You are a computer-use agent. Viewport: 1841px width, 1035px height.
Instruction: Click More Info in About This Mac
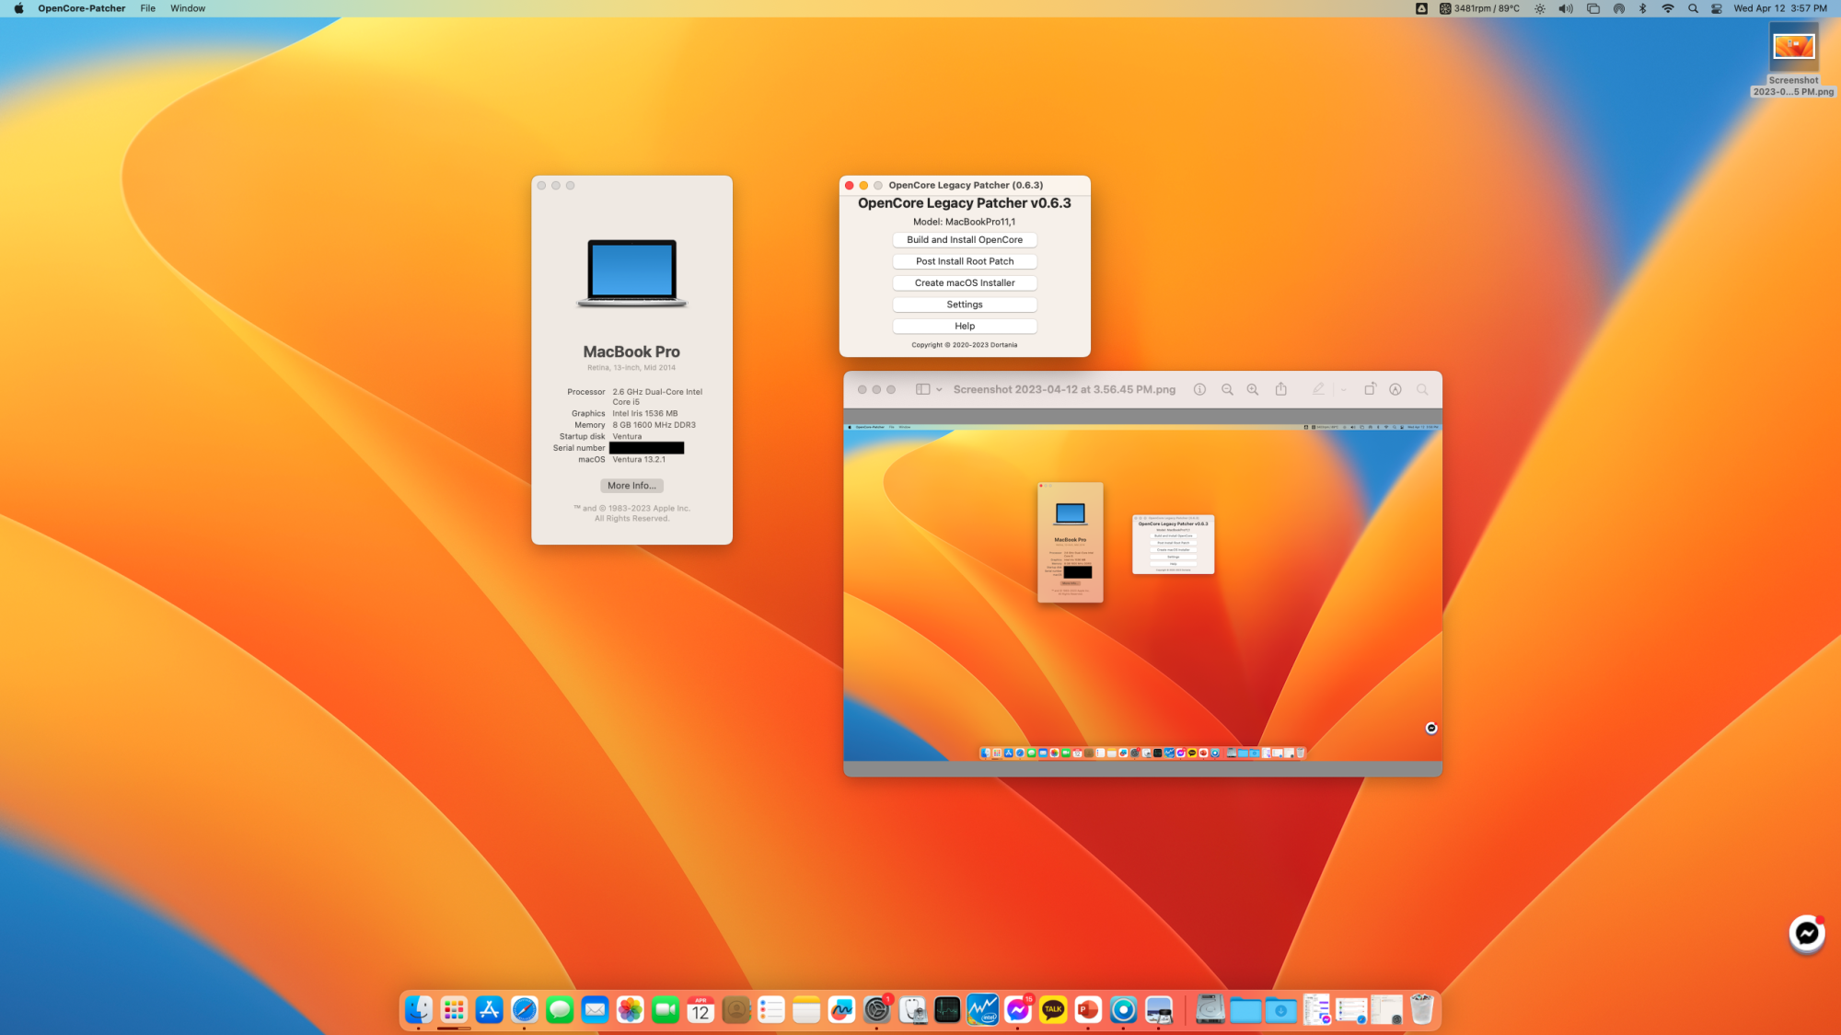coord(631,486)
